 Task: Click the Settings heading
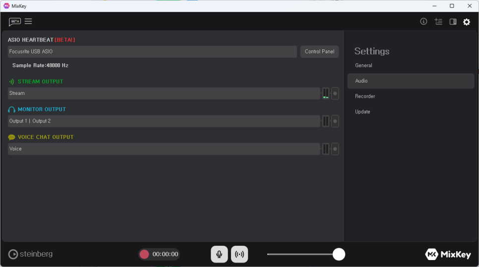pyautogui.click(x=372, y=51)
